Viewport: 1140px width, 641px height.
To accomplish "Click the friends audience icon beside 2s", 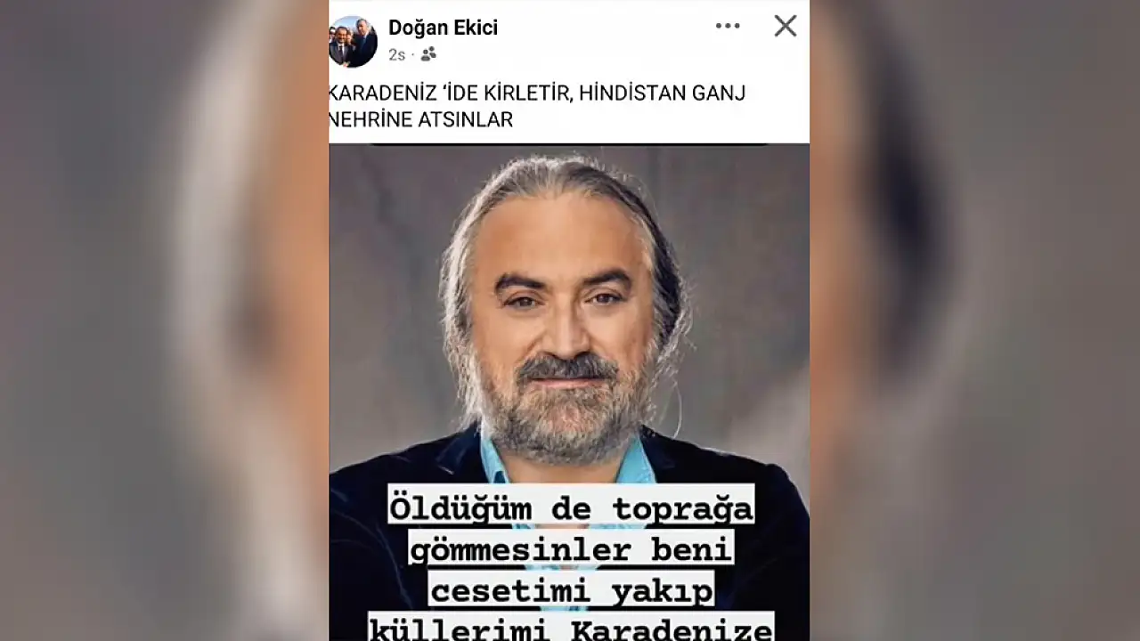I will pyautogui.click(x=428, y=54).
